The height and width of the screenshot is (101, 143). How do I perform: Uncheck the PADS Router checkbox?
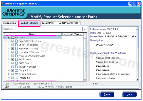pos(12,63)
